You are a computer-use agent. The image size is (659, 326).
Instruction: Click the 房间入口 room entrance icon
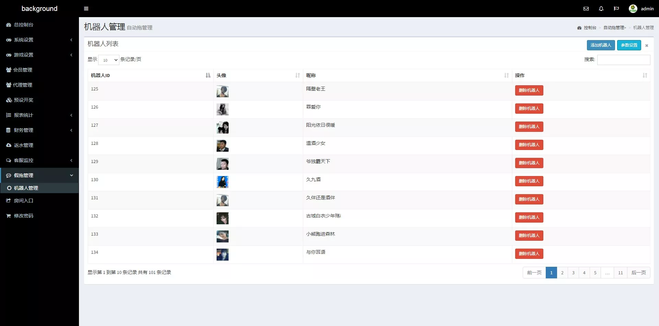[9, 200]
